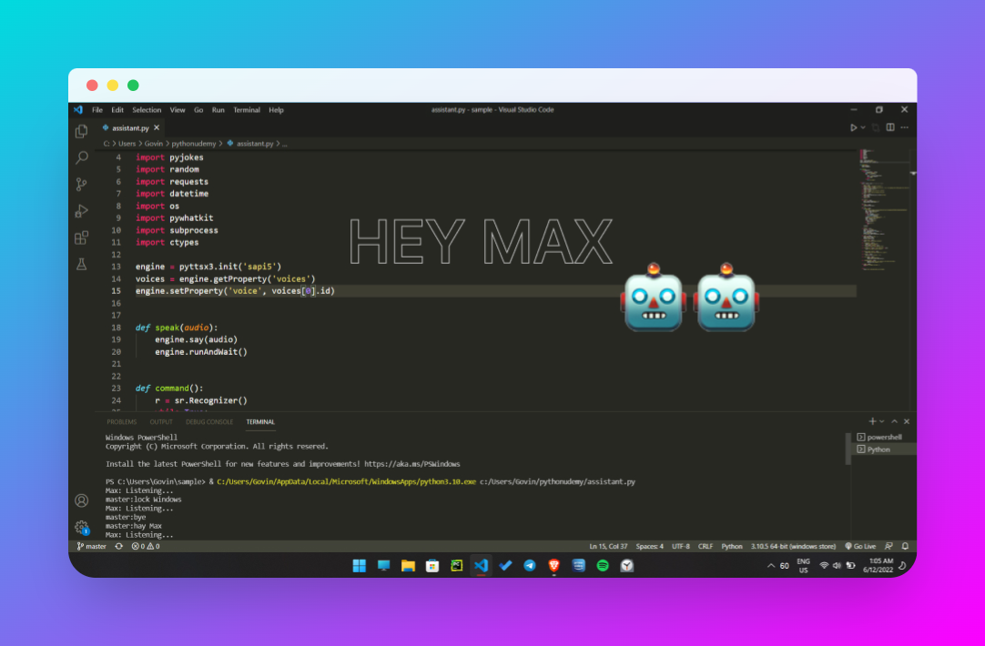Open the Run menu
Screen dimensions: 985x646
coord(218,110)
